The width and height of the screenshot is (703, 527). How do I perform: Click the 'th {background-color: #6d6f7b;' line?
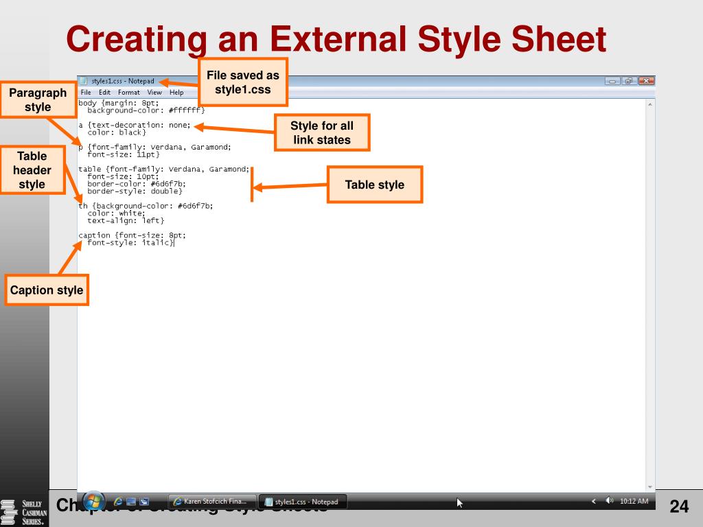click(146, 206)
